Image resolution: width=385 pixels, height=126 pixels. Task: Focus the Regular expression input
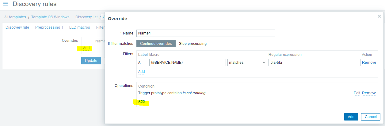[314, 63]
